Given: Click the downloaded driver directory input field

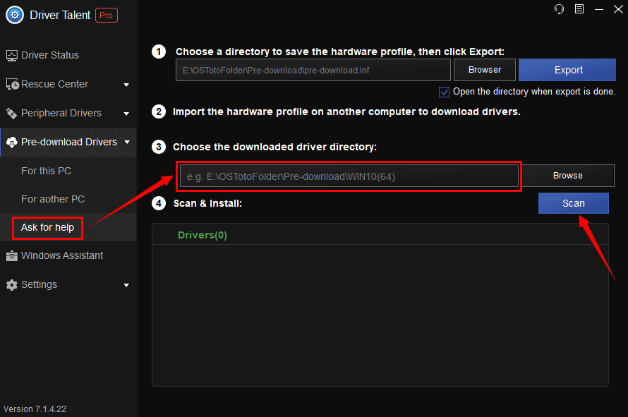Looking at the screenshot, I should (x=349, y=176).
